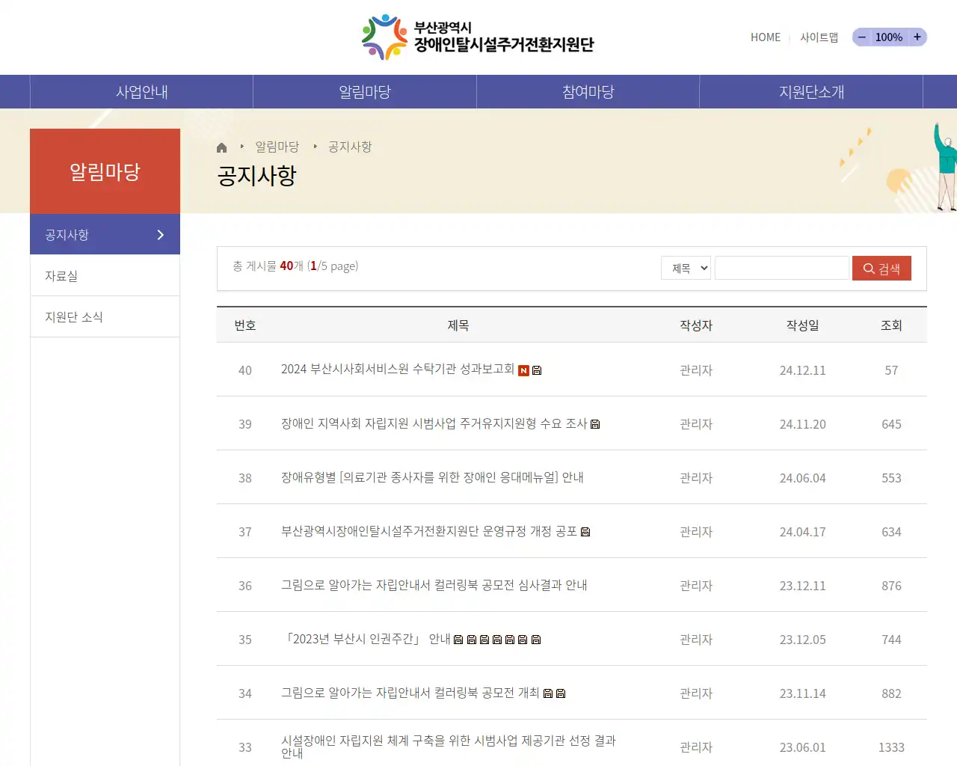Open post 장애유형별 의료기관 종사자를 위한 응대메뉴얼 안내
957x766 pixels.
click(432, 477)
